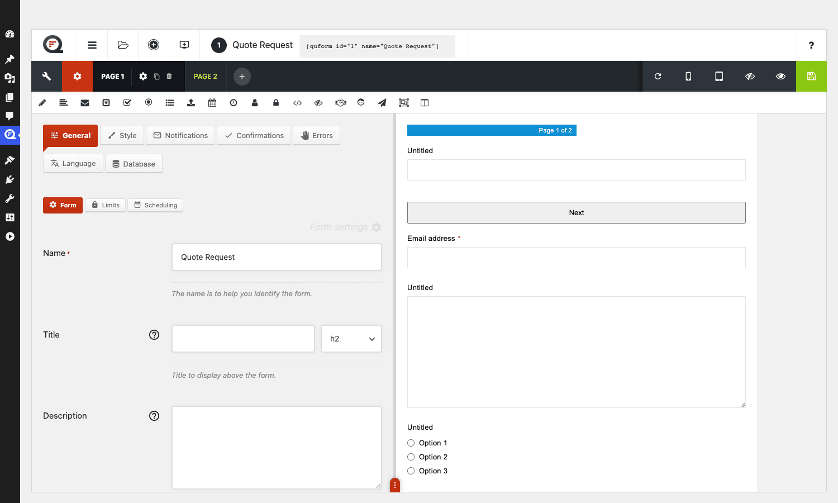The width and height of the screenshot is (838, 503).
Task: Add the face icon element
Action: tap(361, 103)
